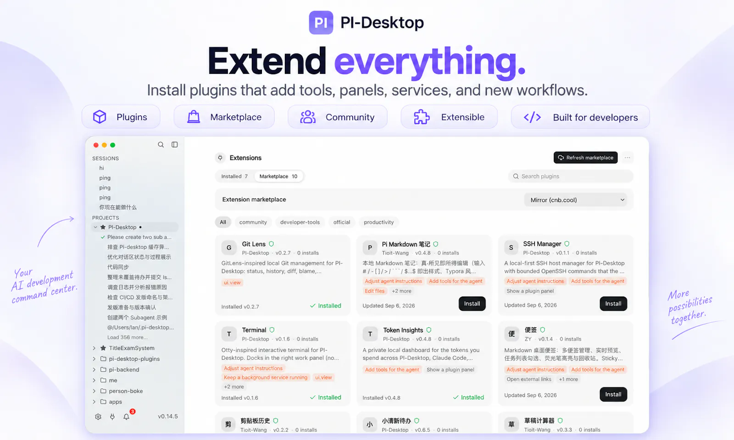Select the All category filter
Viewport: 734px width, 440px height.
tap(223, 222)
